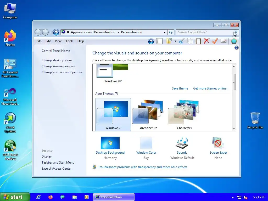Open the blue Help question mark icon
This screenshot has height=201, width=268.
[x=237, y=48]
